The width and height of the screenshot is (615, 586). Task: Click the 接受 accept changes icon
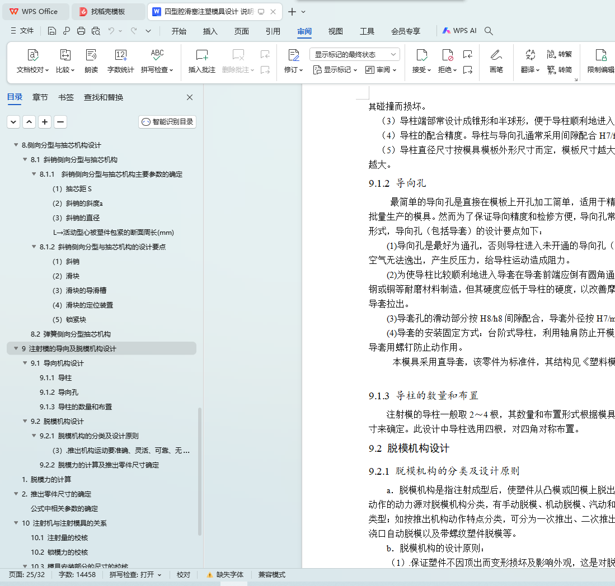(421, 55)
